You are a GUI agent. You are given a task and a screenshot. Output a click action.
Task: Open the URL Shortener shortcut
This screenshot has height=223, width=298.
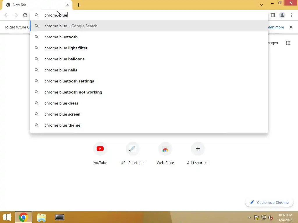point(133,153)
